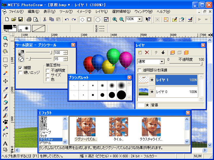Click down arrow in layer list scrollbar
This screenshot has width=214, height=160.
point(201,98)
